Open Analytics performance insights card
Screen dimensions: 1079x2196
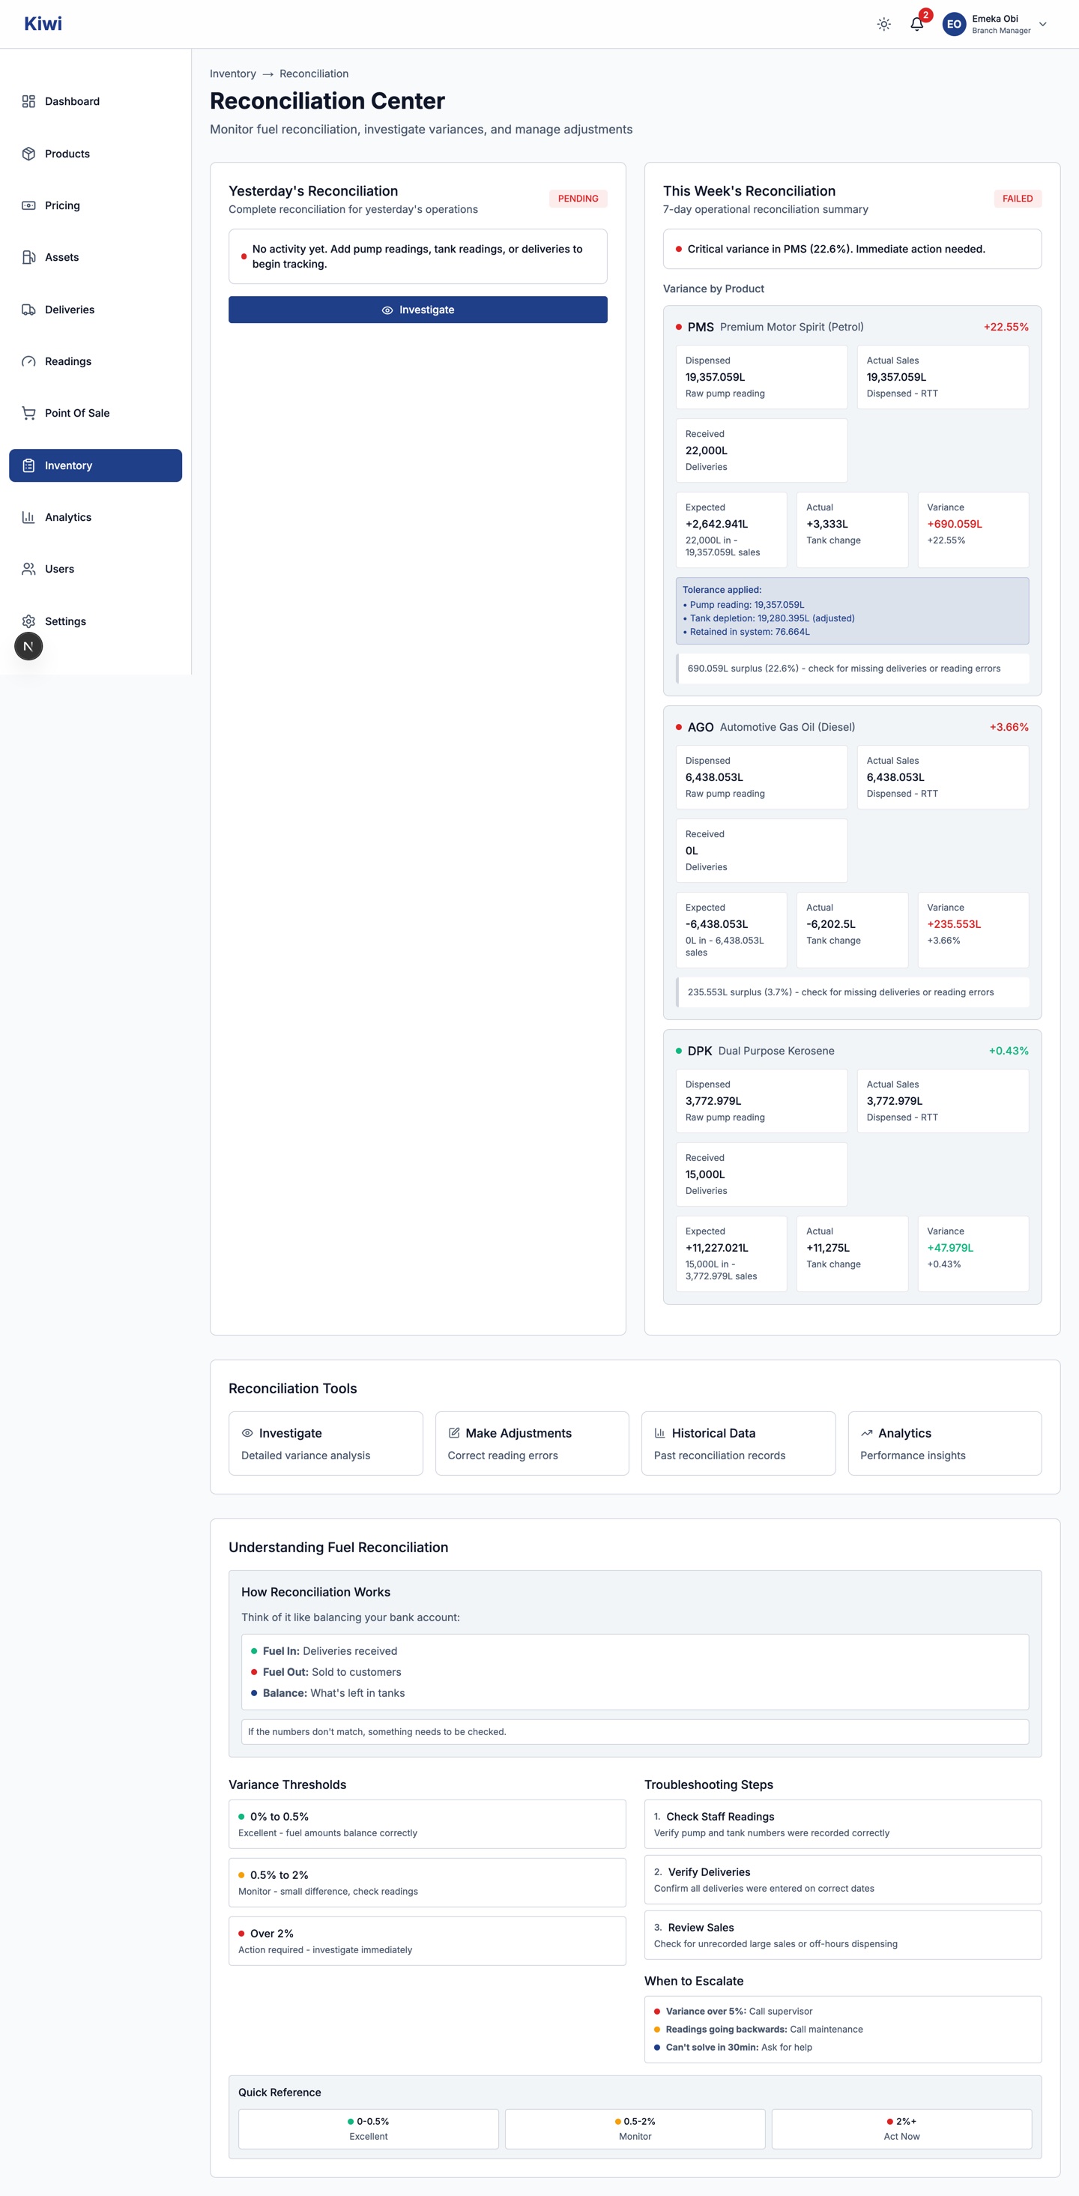click(944, 1444)
